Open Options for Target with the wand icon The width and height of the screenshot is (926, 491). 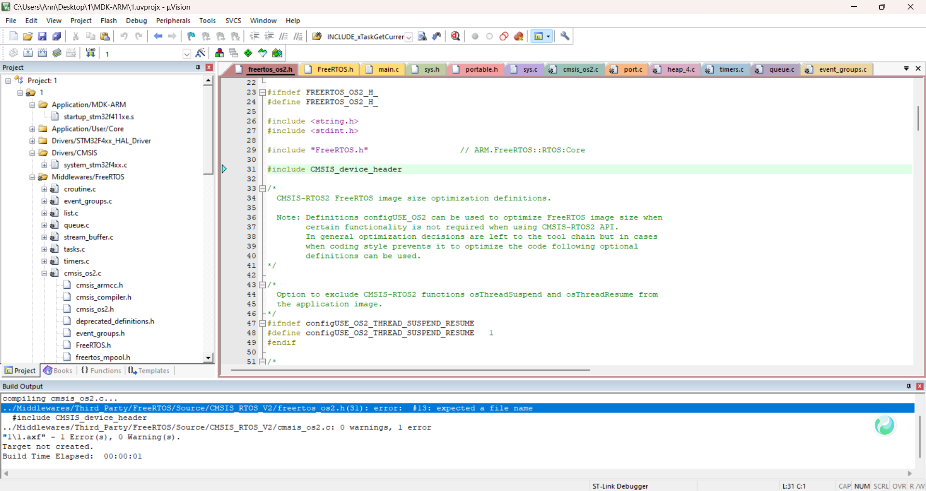coord(201,53)
